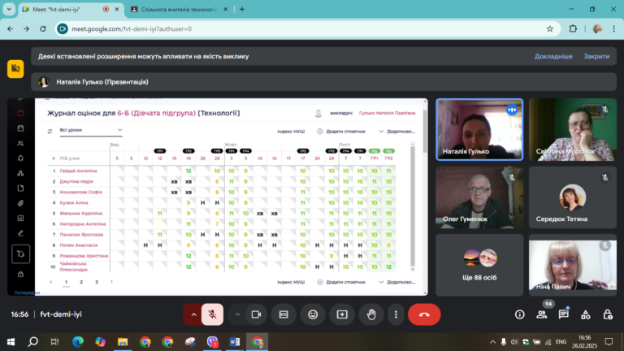Open the emoji reactions button
The width and height of the screenshot is (624, 351).
point(313,314)
